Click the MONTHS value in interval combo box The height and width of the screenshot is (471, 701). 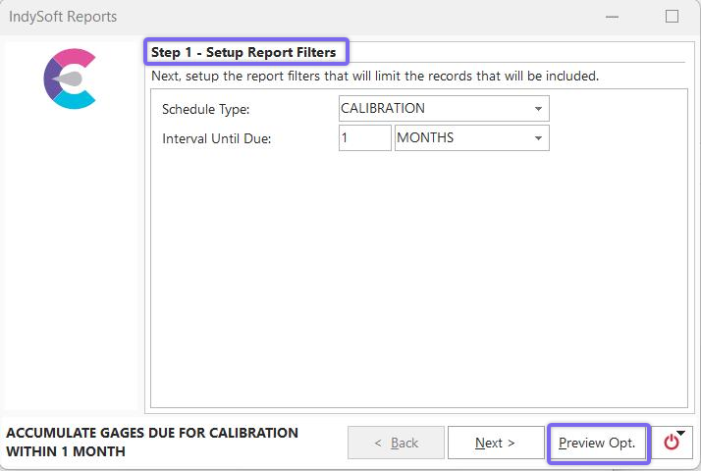tap(425, 138)
